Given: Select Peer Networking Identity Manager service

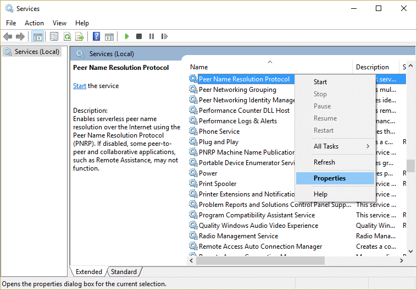Looking at the screenshot, I should (247, 100).
